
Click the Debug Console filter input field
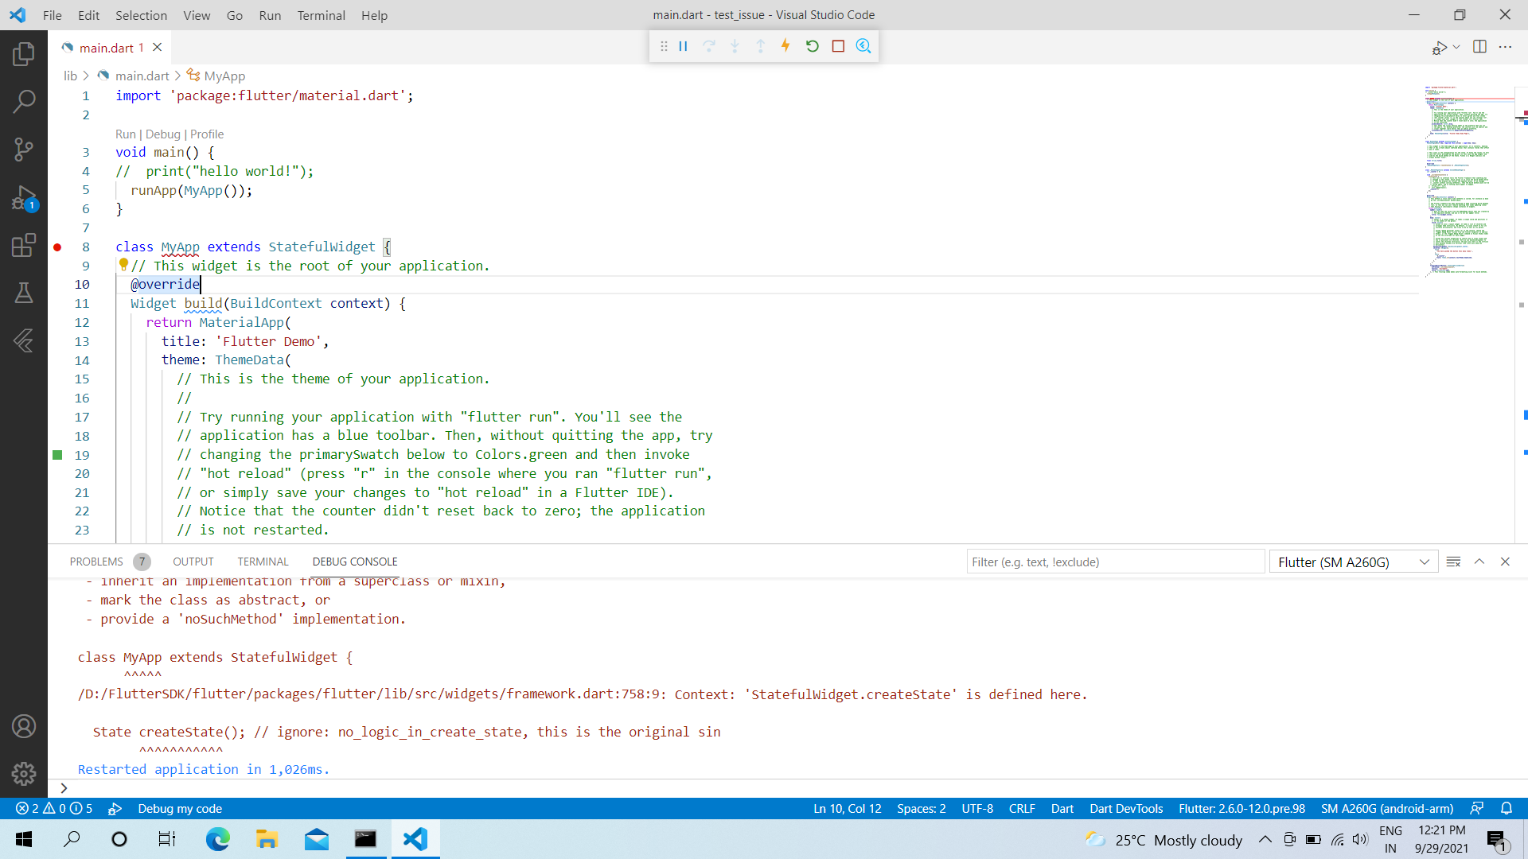coord(1114,562)
